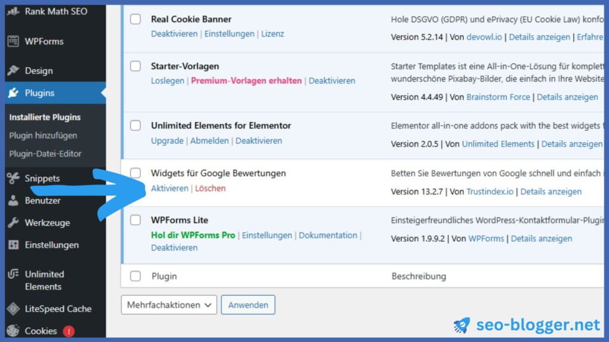Click the Rank Math SEO sidebar icon

pyautogui.click(x=13, y=12)
